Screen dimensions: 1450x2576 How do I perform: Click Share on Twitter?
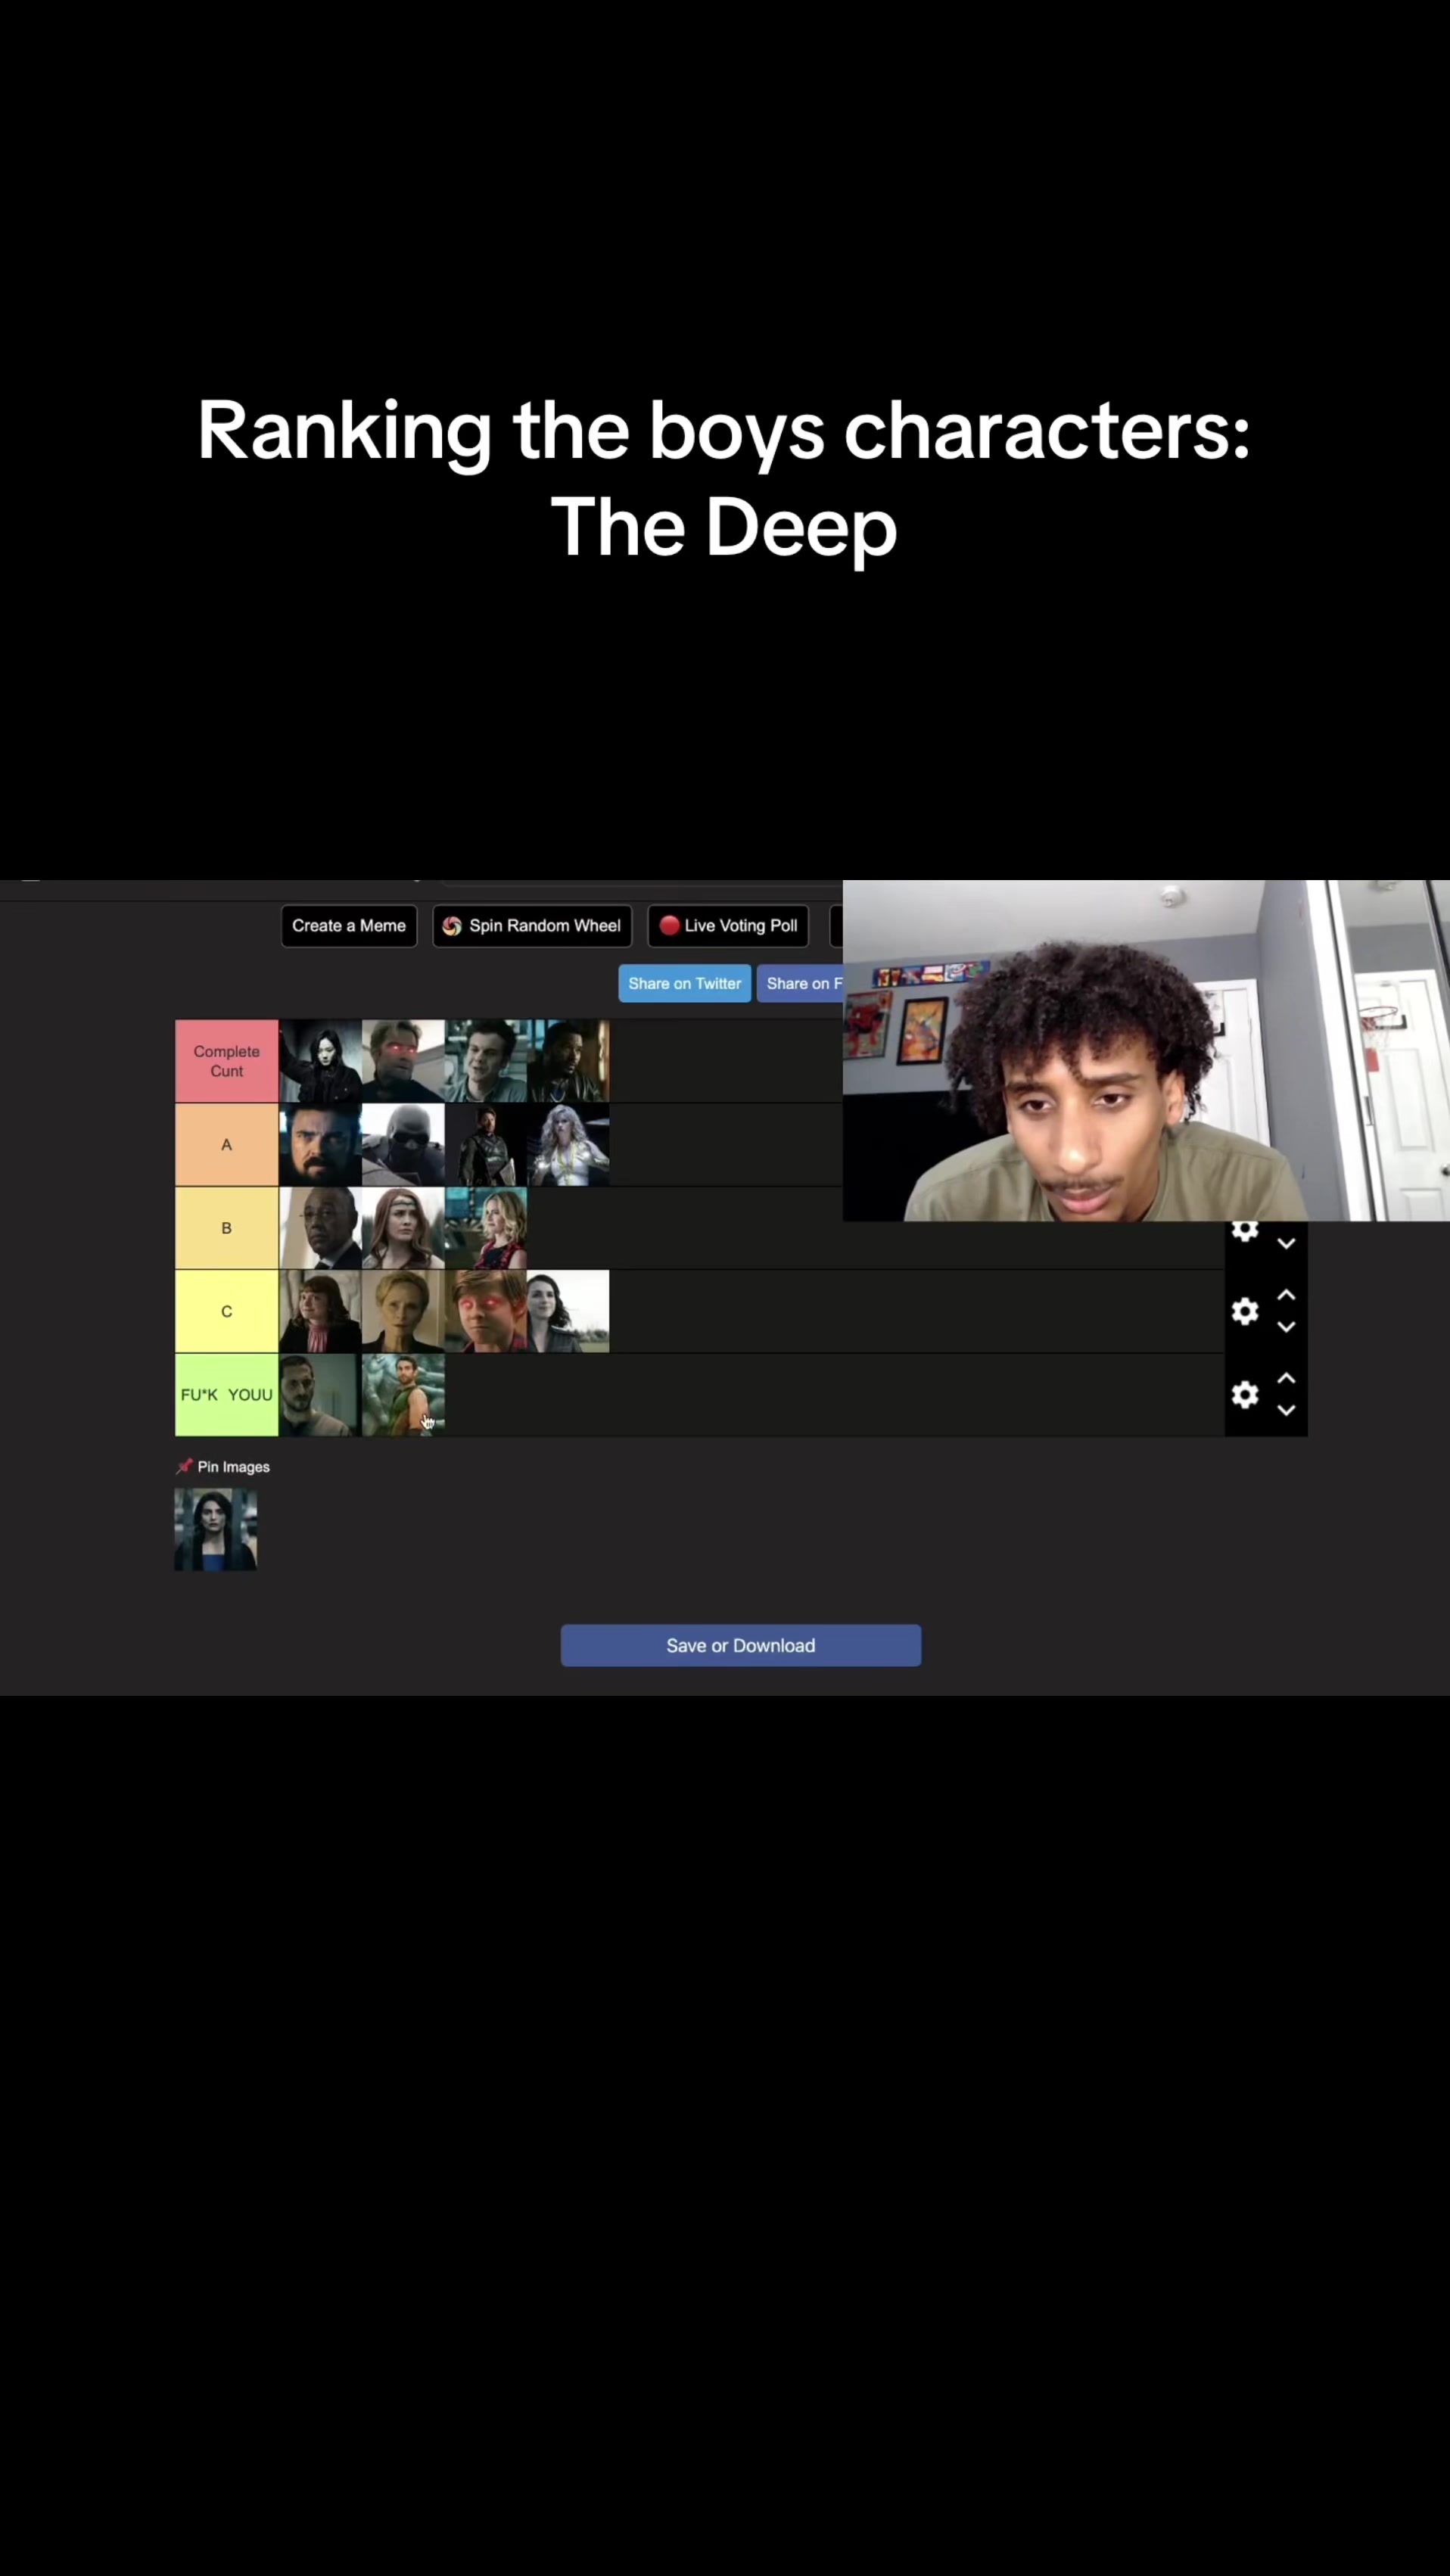tap(684, 983)
